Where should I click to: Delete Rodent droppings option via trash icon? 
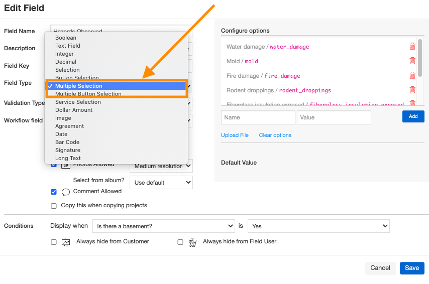pos(412,90)
